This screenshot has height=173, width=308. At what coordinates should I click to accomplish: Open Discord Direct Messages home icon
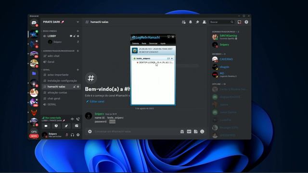(x=34, y=23)
